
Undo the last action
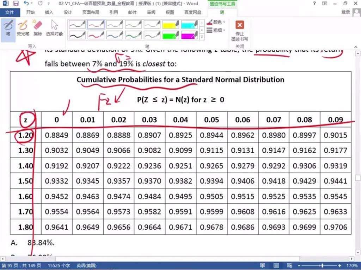click(x=26, y=4)
